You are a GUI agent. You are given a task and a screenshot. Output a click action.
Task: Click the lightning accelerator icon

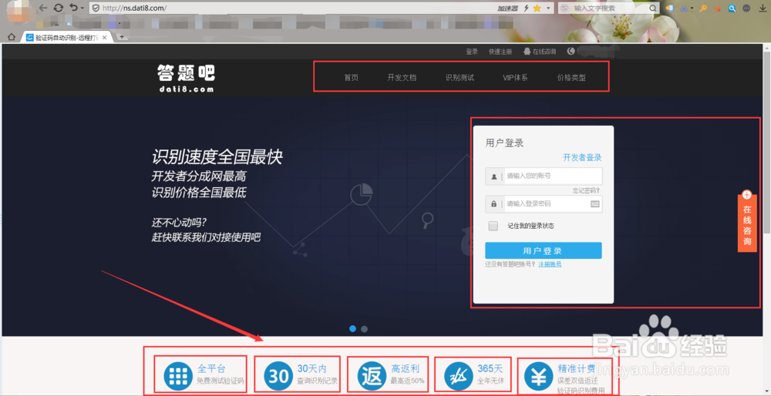pyautogui.click(x=527, y=8)
